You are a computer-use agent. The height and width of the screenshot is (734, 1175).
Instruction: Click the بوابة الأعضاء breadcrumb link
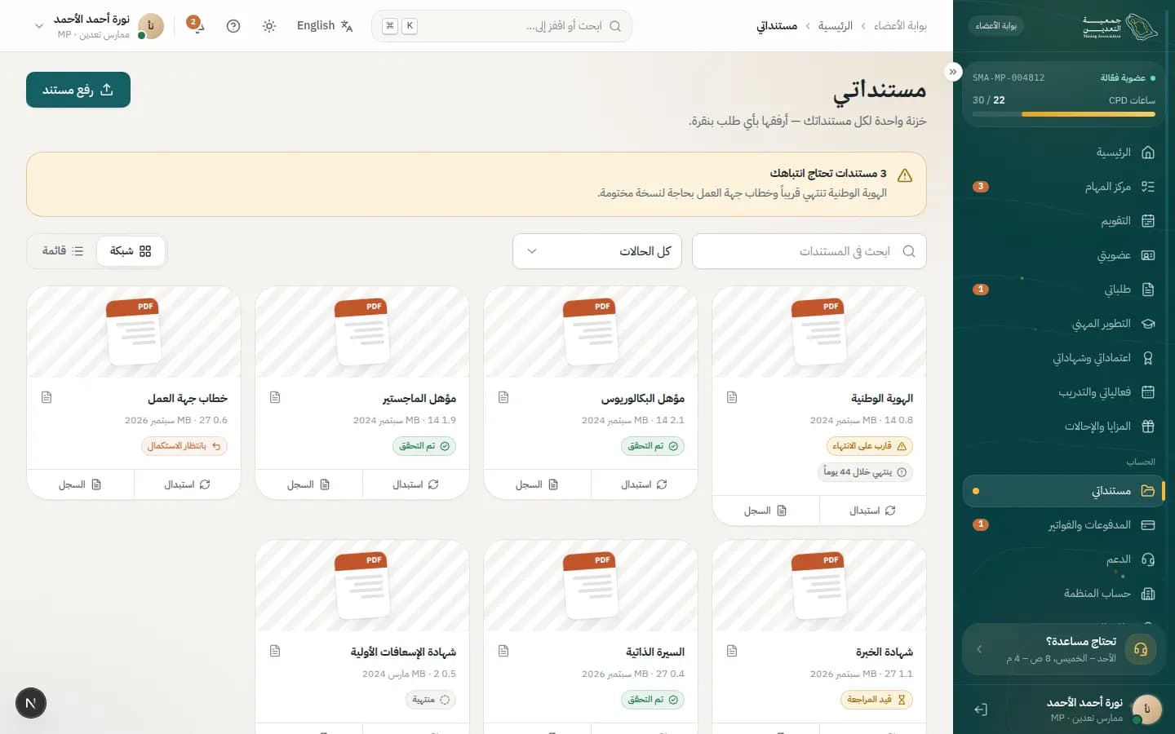[900, 26]
